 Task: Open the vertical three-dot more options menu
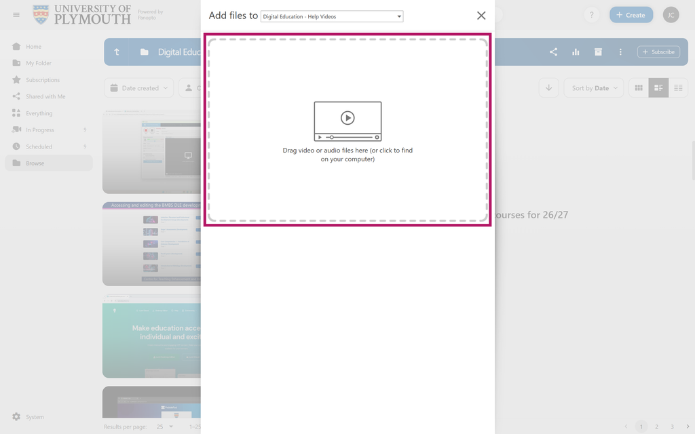[620, 52]
